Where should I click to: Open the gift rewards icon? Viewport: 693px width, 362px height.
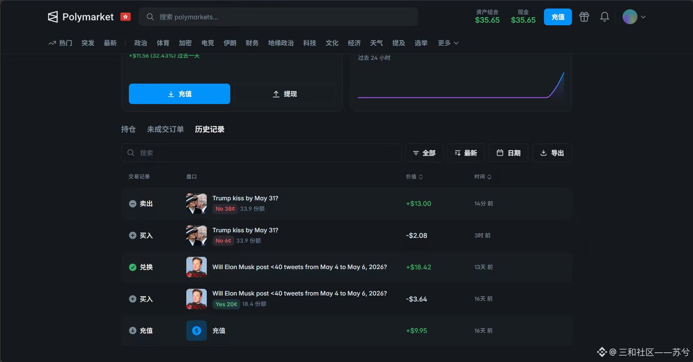click(584, 17)
